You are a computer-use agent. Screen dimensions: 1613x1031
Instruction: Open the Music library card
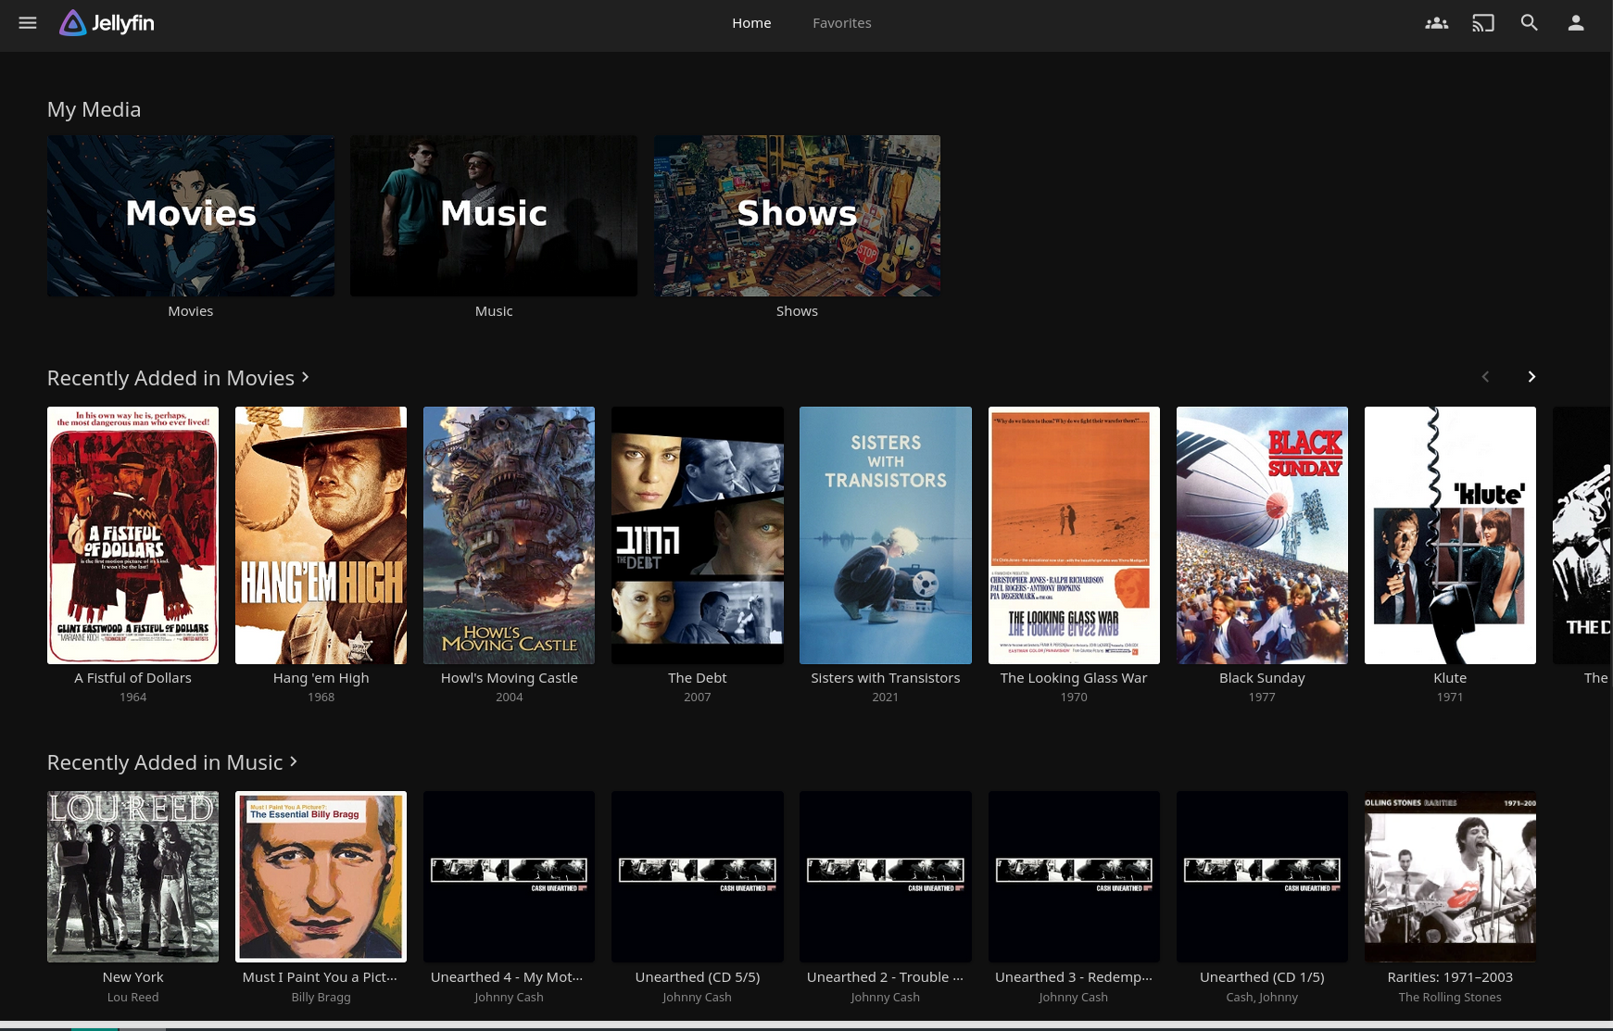494,216
